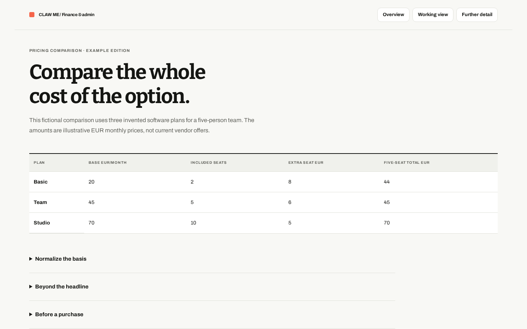This screenshot has width=527, height=329.
Task: Click Team included seats value 5
Action: pyautogui.click(x=192, y=202)
